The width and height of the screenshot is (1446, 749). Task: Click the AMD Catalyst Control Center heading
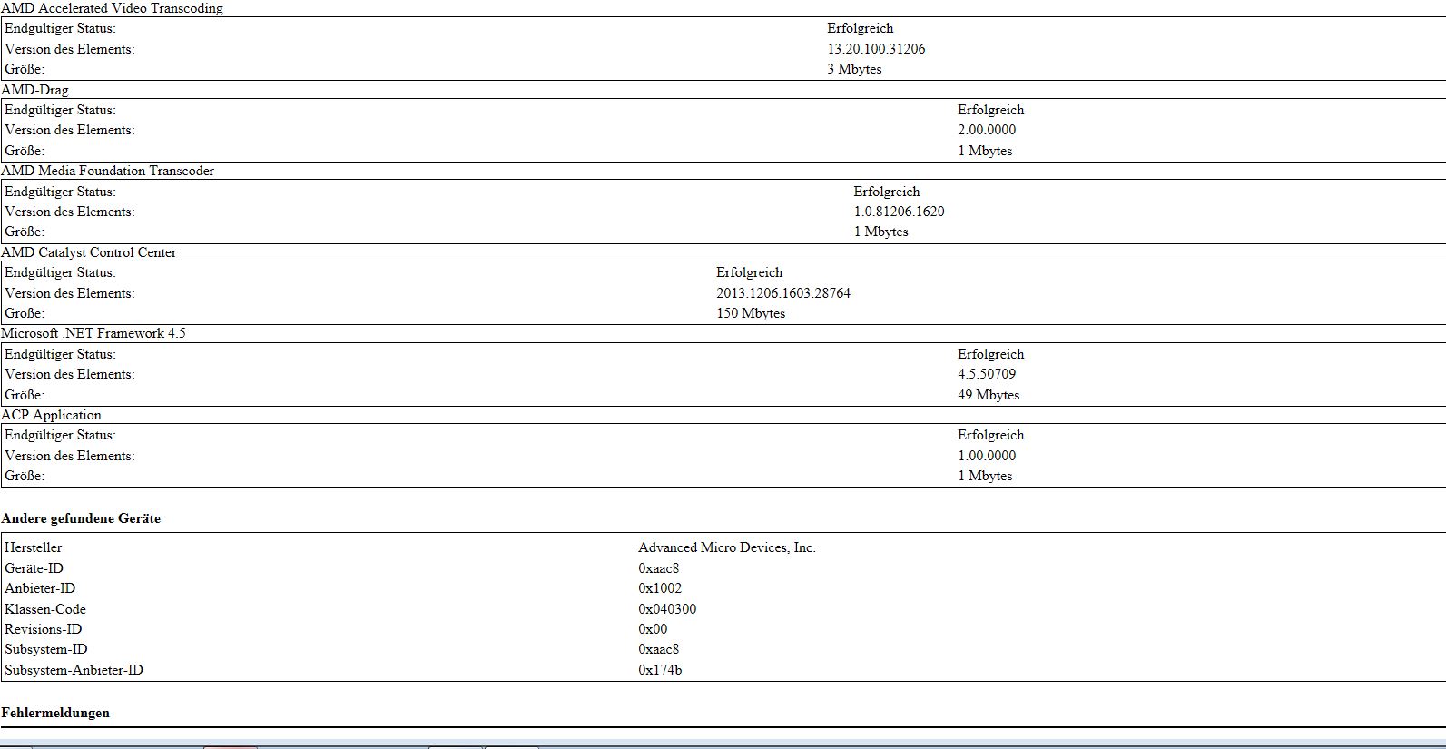pos(89,252)
